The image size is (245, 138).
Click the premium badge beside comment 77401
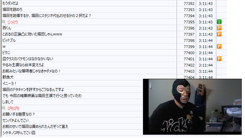(219, 59)
